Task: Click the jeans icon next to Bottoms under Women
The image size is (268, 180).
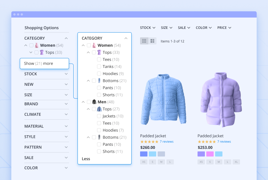Action: 100,81
